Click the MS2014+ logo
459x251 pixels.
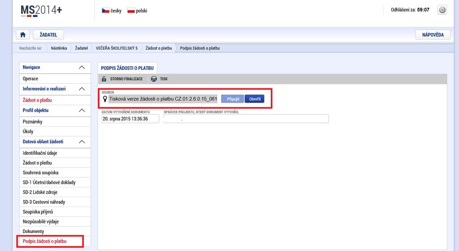(41, 10)
